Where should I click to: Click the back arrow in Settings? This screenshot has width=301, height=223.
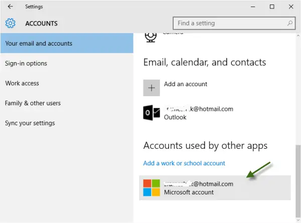11,7
